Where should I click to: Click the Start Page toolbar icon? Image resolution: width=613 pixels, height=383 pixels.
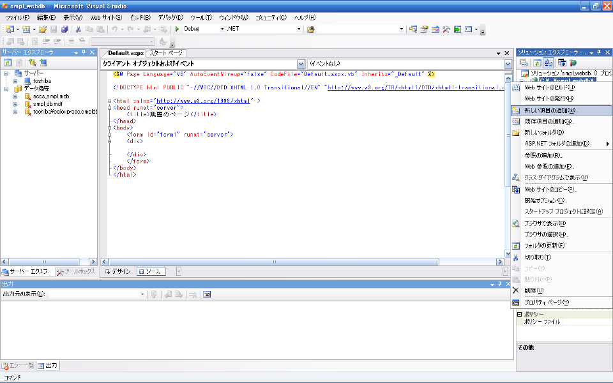pos(457,29)
